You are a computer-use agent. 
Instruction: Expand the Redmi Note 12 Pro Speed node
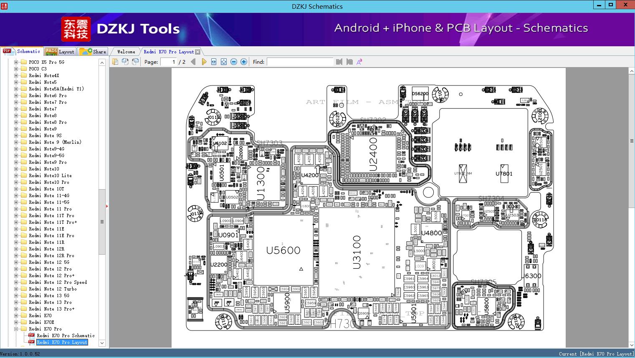[16, 282]
